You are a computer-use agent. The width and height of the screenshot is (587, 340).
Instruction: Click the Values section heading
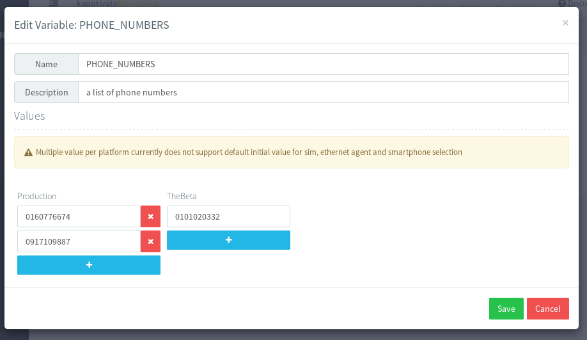coord(29,116)
